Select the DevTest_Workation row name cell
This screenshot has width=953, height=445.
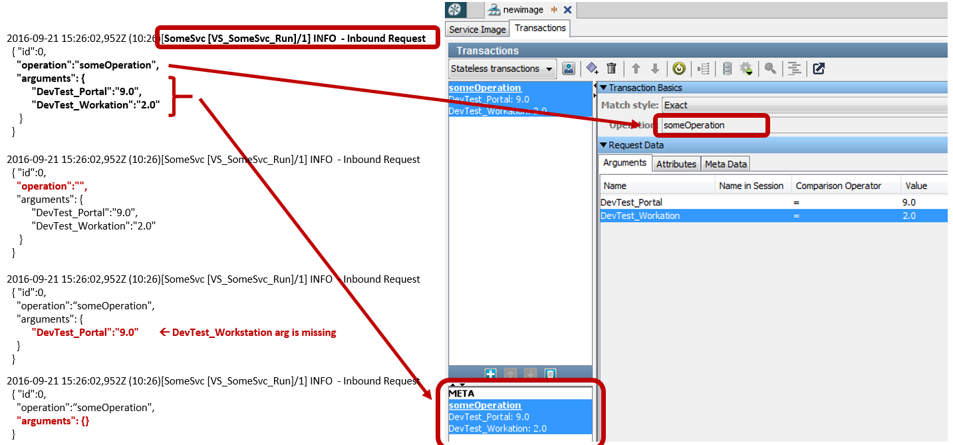pyautogui.click(x=657, y=216)
